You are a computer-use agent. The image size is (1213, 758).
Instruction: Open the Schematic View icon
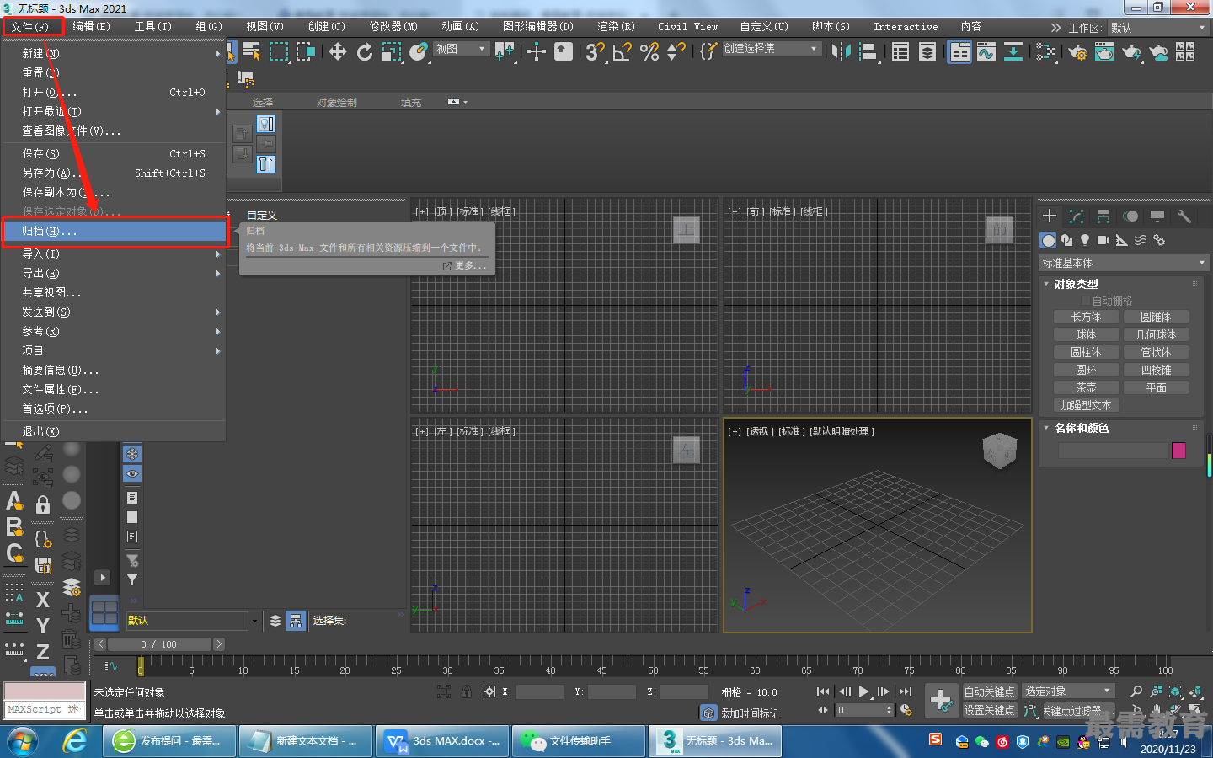coord(1013,52)
